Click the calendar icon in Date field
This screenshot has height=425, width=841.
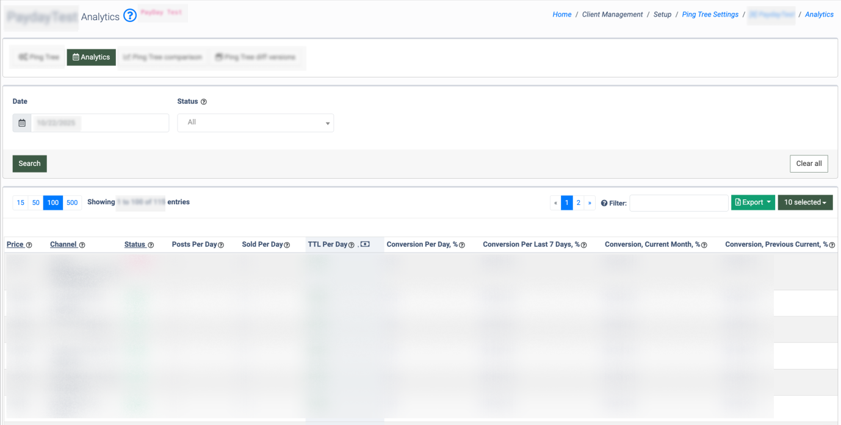click(x=22, y=123)
